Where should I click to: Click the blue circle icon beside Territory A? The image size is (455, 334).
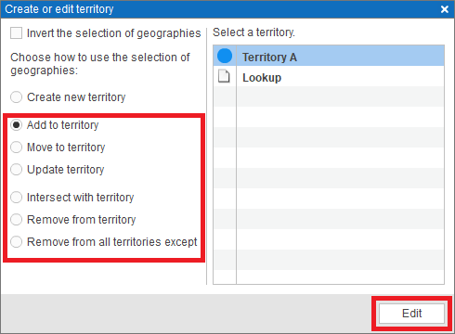click(x=225, y=56)
